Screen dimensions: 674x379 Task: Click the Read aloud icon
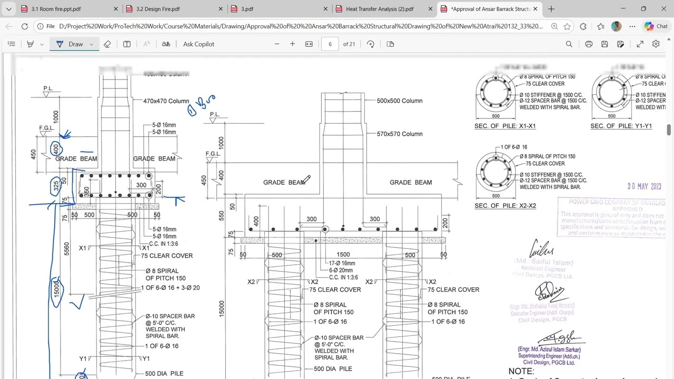(166, 44)
